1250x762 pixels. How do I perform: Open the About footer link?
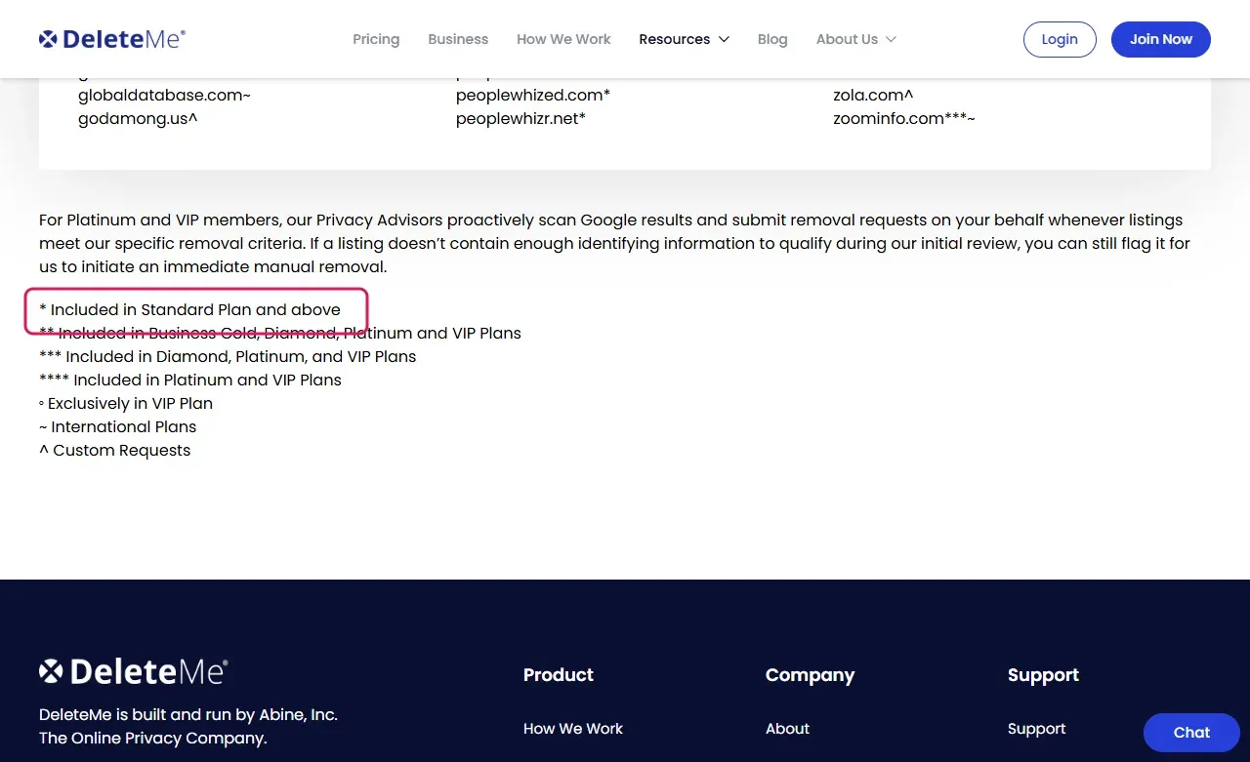coord(788,728)
